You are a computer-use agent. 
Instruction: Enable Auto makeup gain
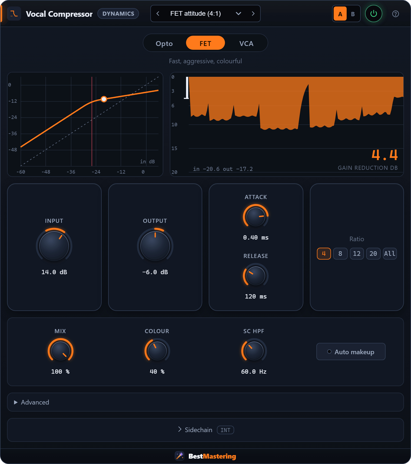pyautogui.click(x=351, y=352)
